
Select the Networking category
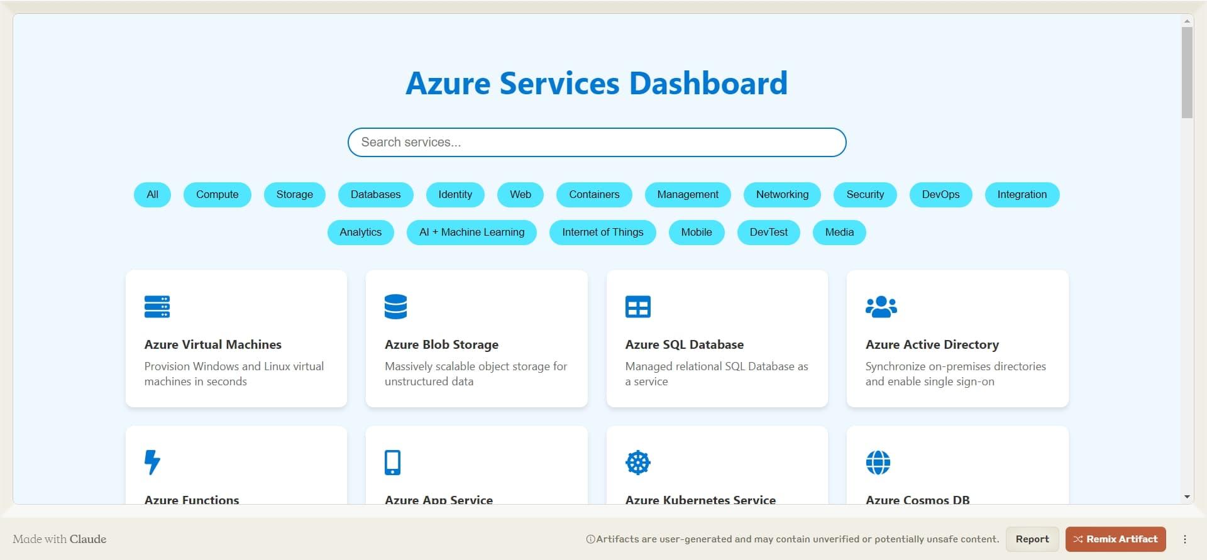tap(782, 195)
